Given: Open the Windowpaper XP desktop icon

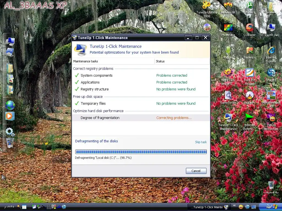Looking at the screenshot, I should pyautogui.click(x=271, y=99).
